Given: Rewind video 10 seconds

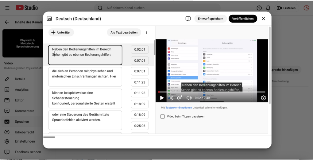Looking at the screenshot, I should (x=171, y=98).
